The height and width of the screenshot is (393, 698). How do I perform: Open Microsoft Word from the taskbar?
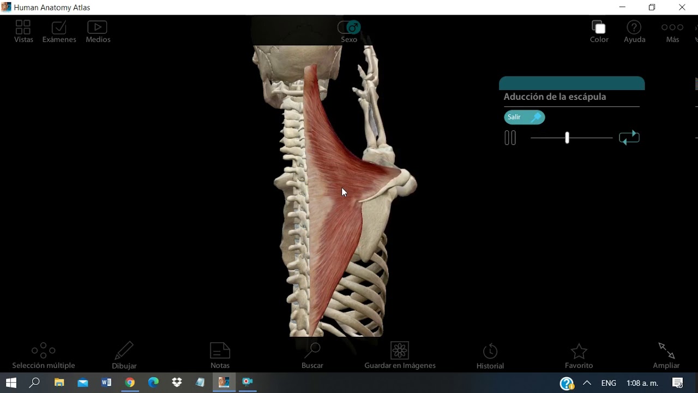106,383
